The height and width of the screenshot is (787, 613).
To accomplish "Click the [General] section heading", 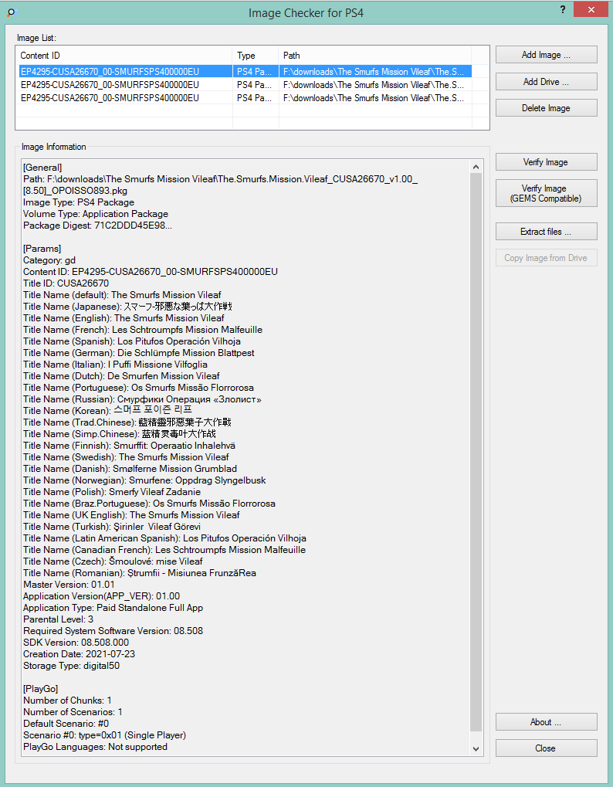I will coord(42,167).
